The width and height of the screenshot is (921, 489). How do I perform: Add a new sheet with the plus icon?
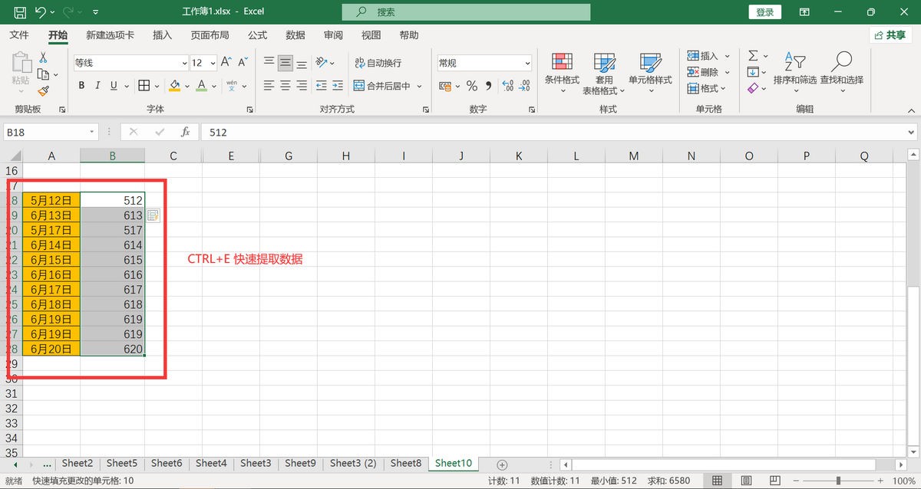coord(502,464)
